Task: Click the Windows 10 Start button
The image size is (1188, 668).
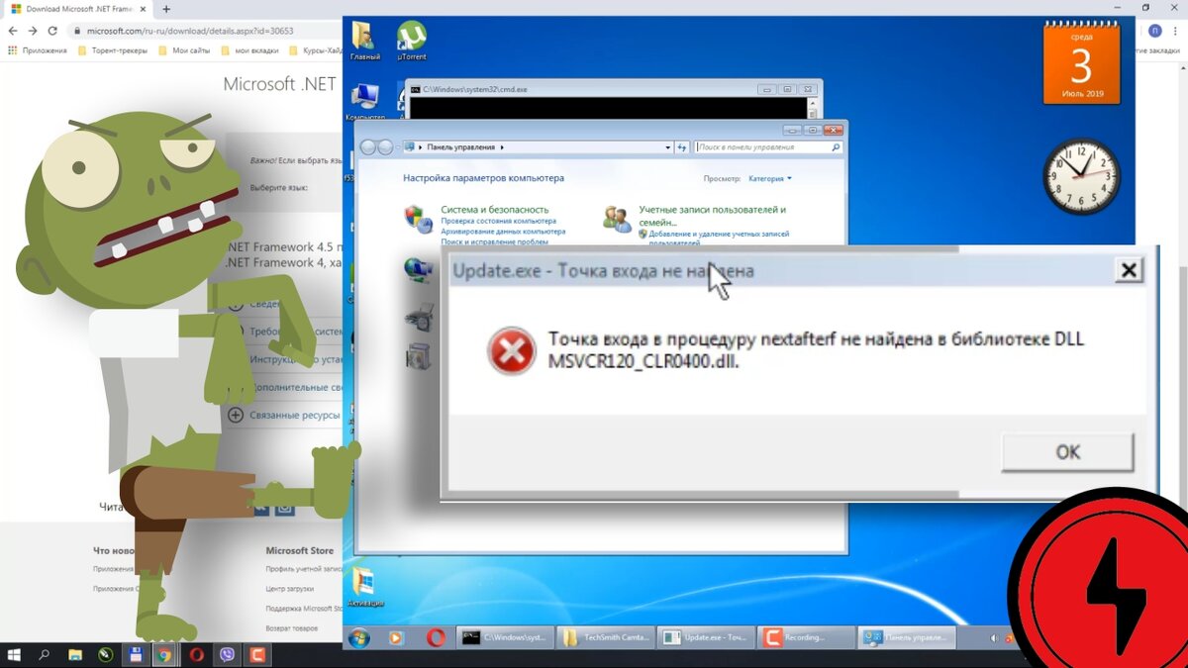Action: pyautogui.click(x=15, y=654)
